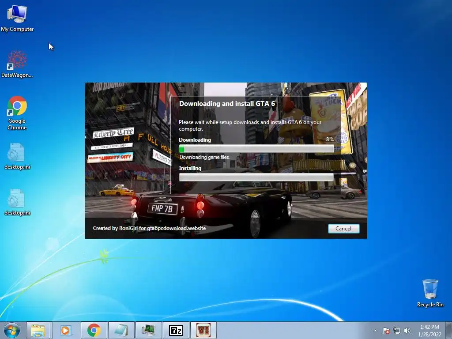Click the 'Installing' label
Screen dimensions: 452x339
190,168
